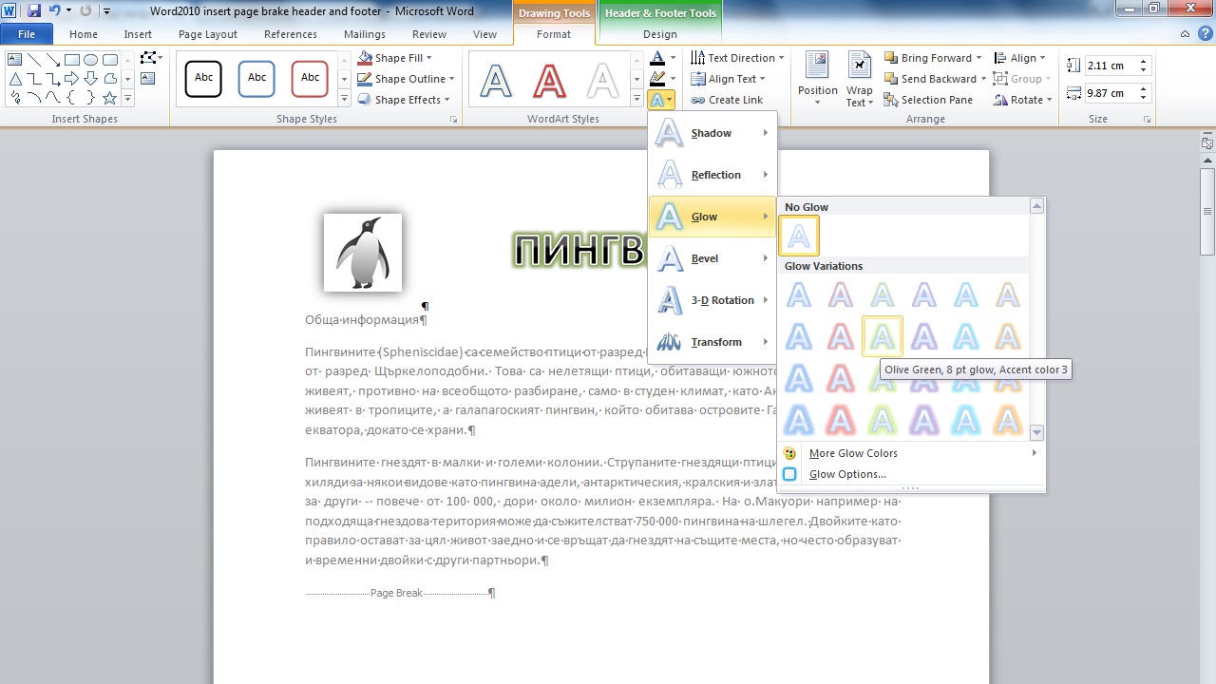Select the Olive Green 8 pt glow variation
The width and height of the screenshot is (1216, 684).
[882, 335]
